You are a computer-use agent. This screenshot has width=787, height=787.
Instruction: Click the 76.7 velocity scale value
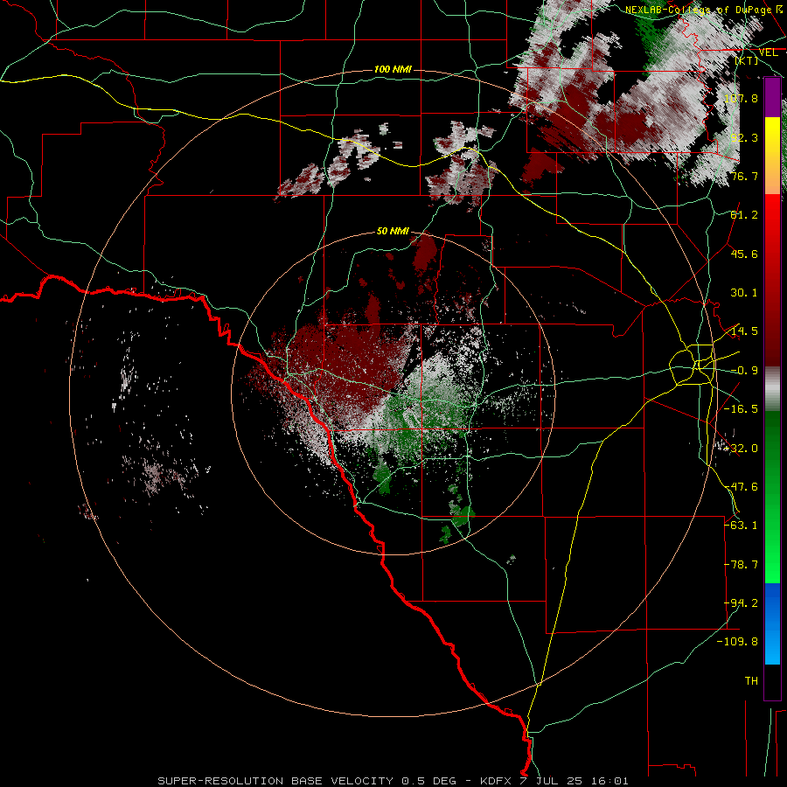(744, 176)
